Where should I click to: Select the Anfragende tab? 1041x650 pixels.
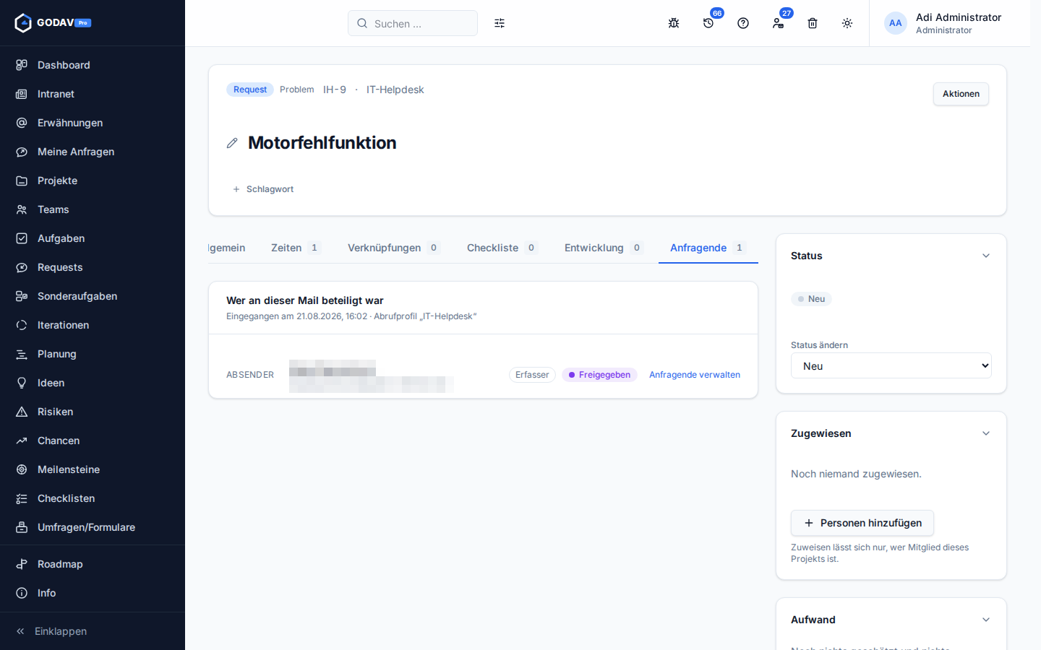coord(708,248)
